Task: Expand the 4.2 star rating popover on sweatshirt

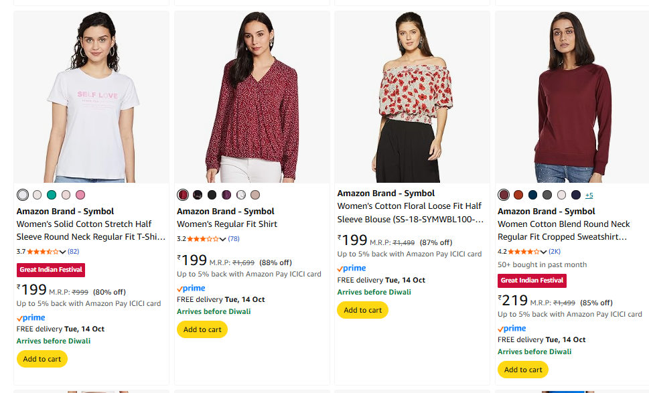Action: tap(544, 252)
